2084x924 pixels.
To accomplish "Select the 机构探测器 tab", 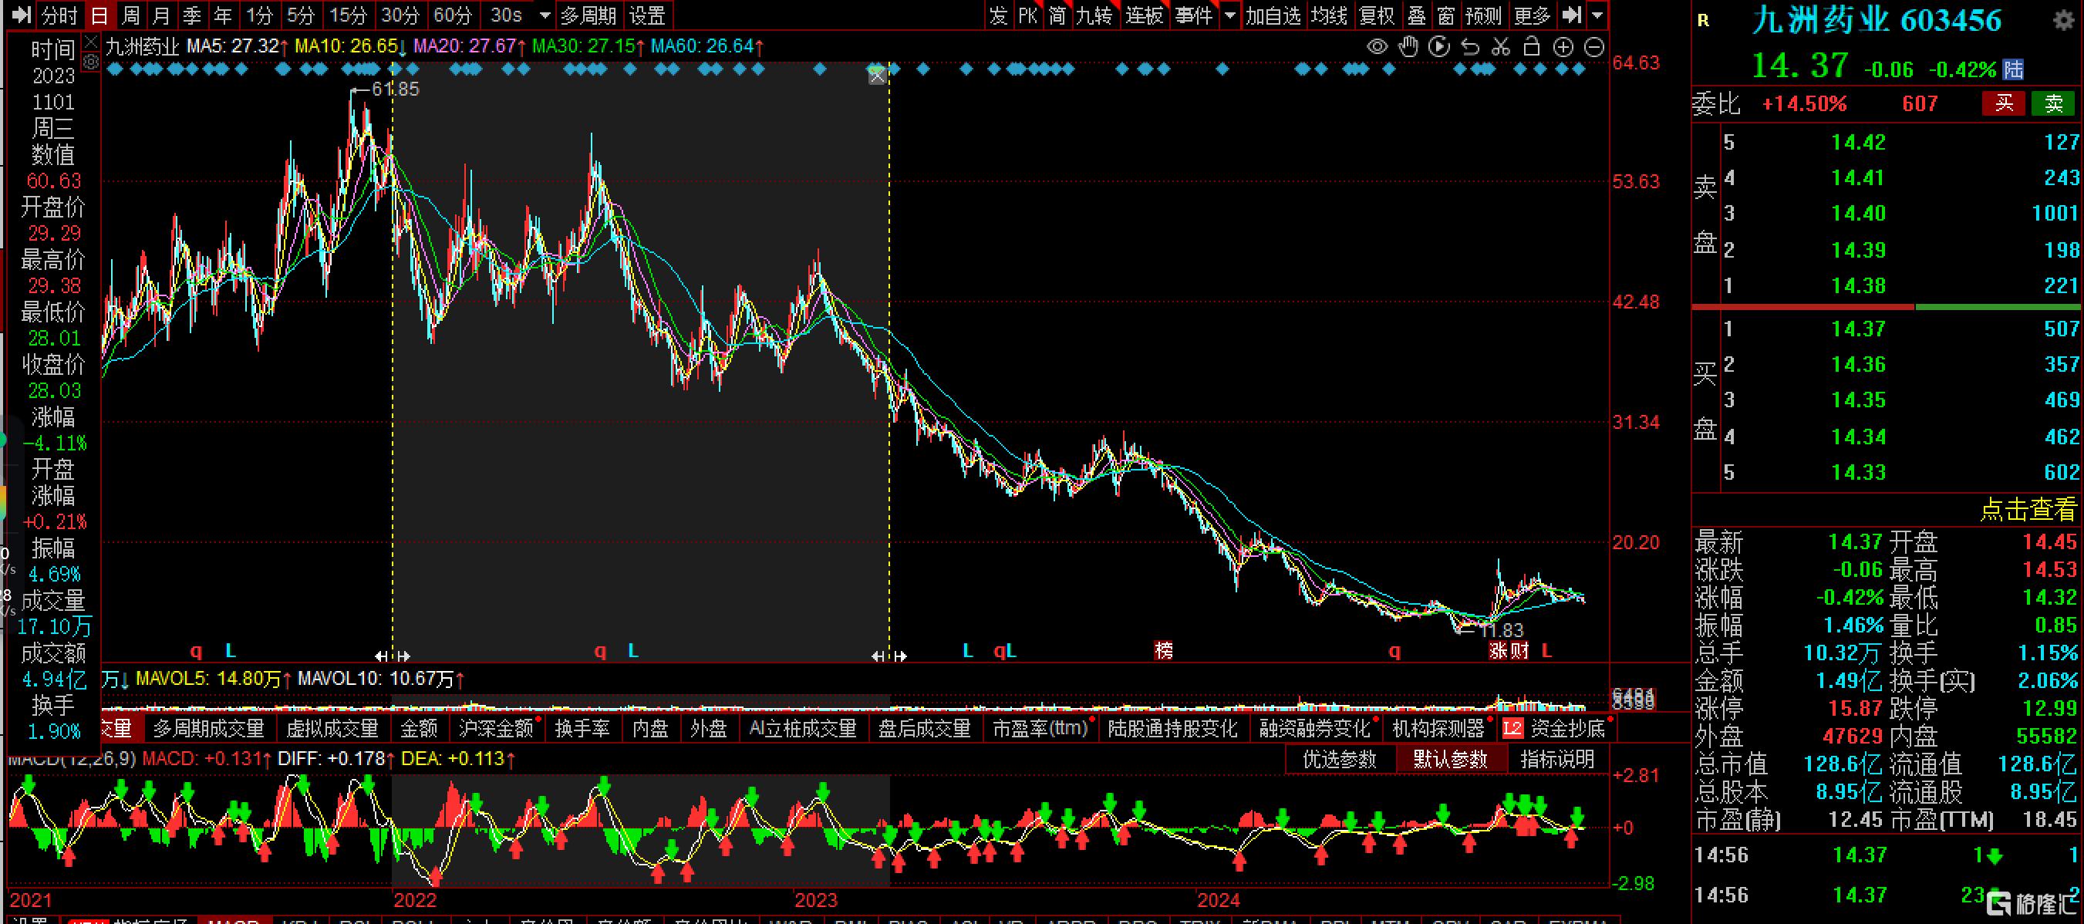I will coord(1438,729).
